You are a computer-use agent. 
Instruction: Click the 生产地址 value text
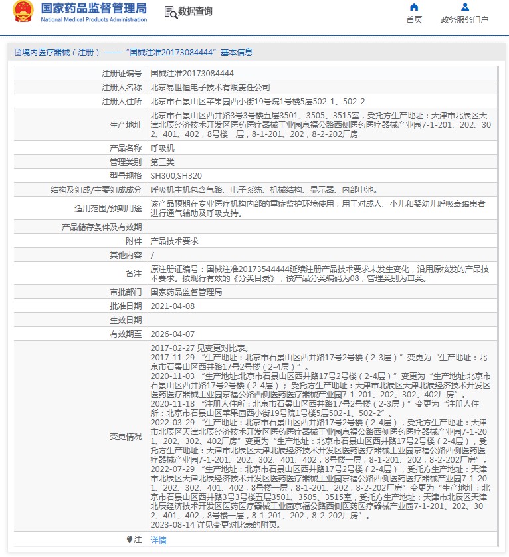click(321, 125)
